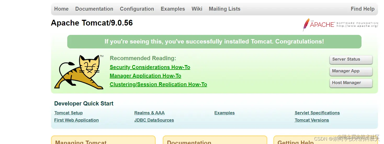
Task: Open Examples link under Developer Quick Start
Action: pyautogui.click(x=224, y=113)
